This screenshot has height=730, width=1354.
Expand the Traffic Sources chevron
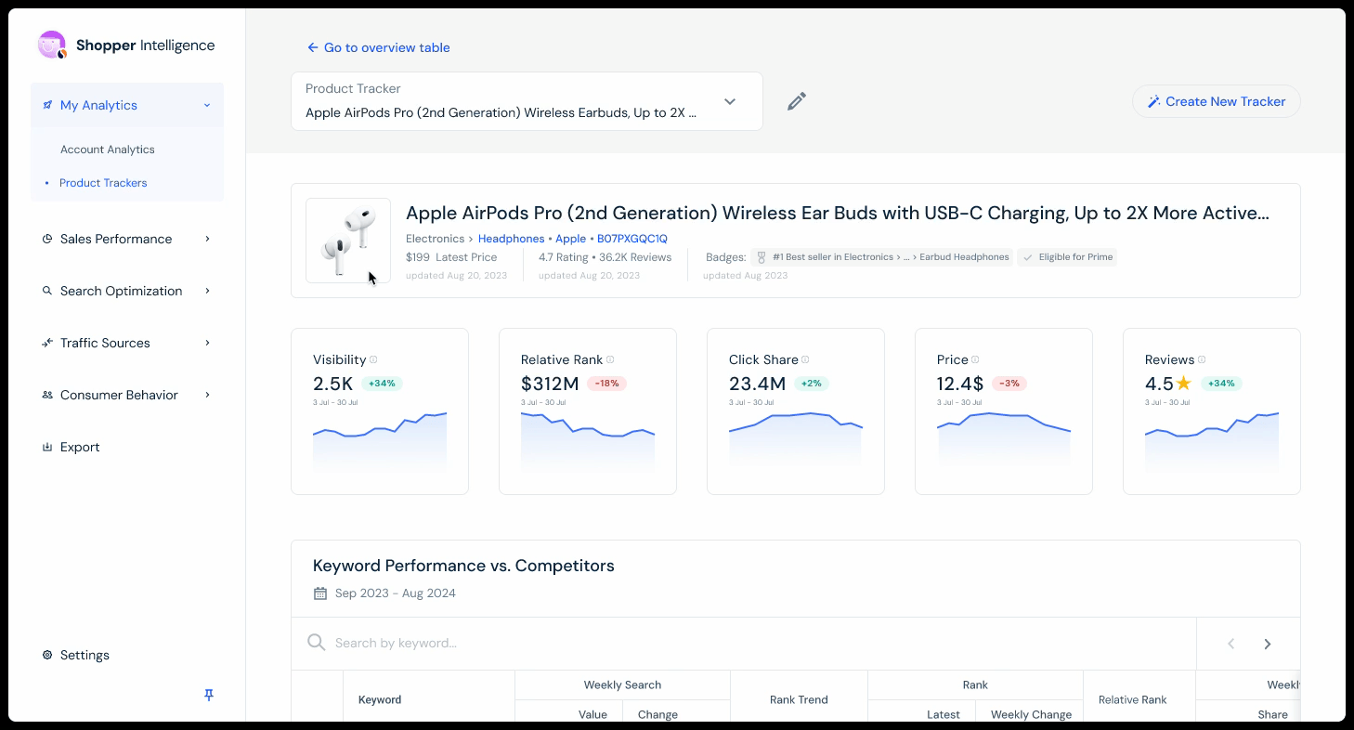tap(207, 343)
